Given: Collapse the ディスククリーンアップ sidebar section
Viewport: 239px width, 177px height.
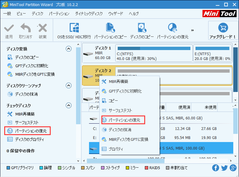Looking at the screenshot, I should [69, 85].
